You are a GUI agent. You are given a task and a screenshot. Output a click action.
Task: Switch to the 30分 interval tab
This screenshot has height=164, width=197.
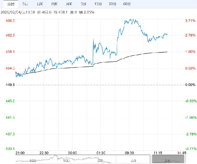tap(113, 4)
